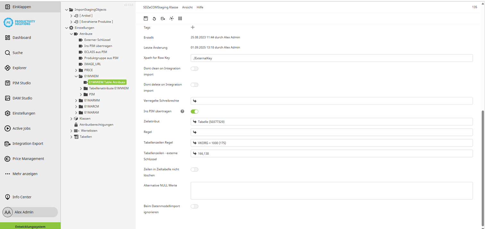Click 'Mehr anzeigen' in the sidebar
This screenshot has width=485, height=229.
[x=25, y=174]
